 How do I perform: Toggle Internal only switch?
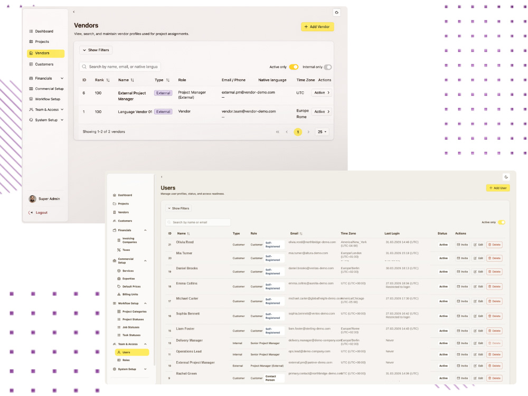(328, 67)
